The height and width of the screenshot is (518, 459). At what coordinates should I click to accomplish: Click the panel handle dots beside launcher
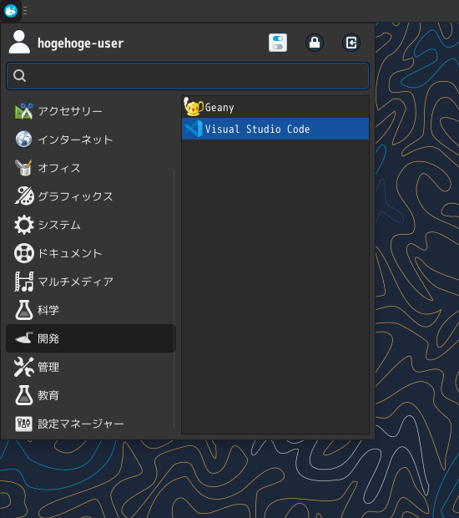click(x=25, y=11)
